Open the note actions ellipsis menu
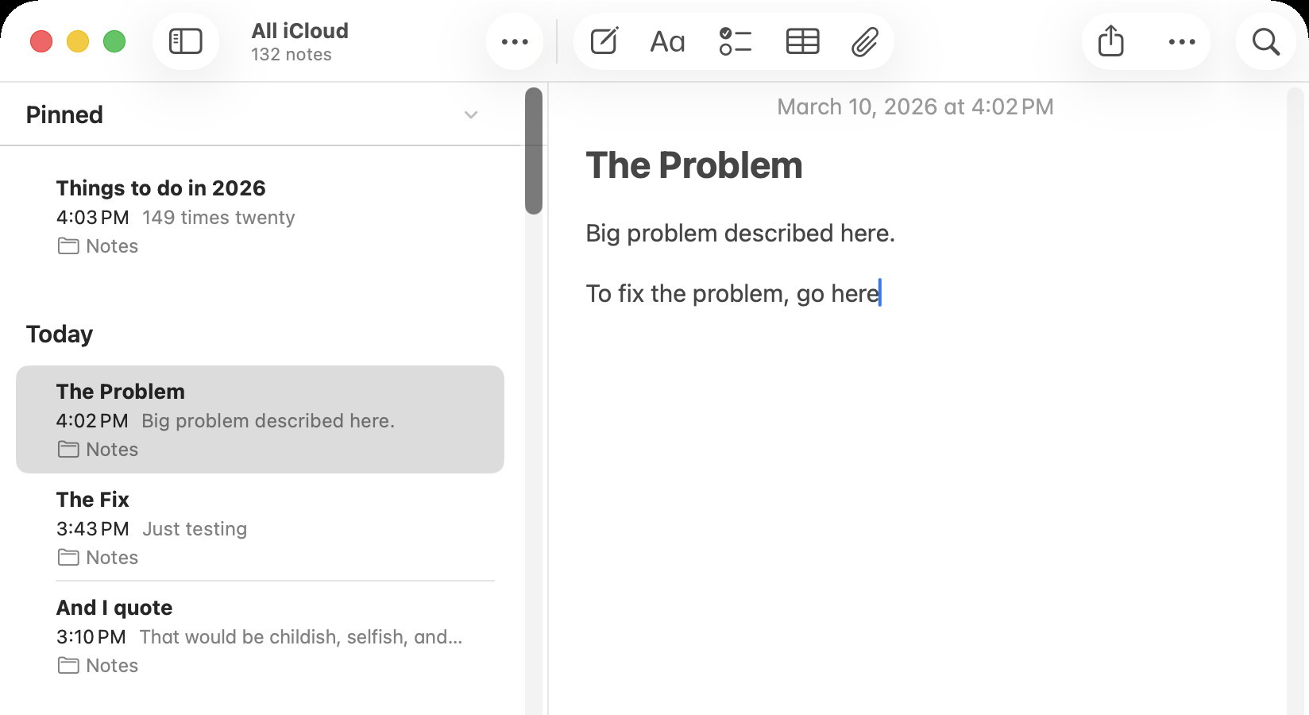1309x715 pixels. click(1182, 41)
